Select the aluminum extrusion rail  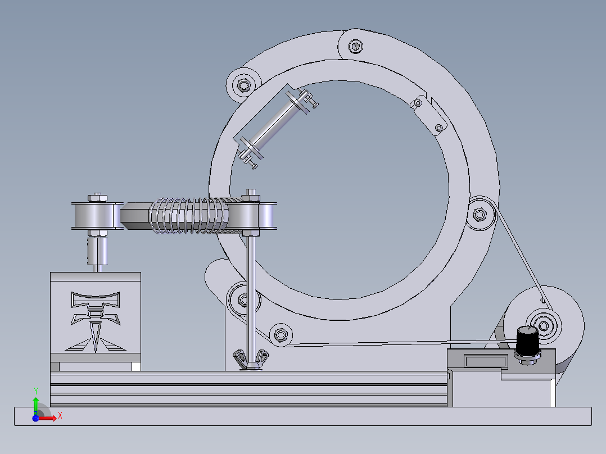click(x=248, y=389)
